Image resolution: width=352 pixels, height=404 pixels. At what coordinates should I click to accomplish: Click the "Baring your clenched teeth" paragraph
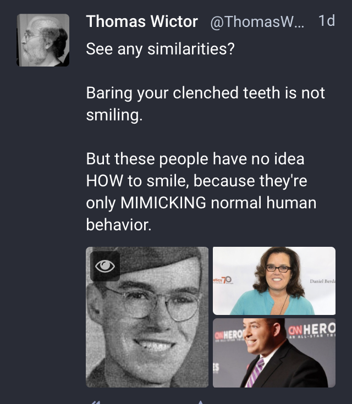tap(205, 103)
